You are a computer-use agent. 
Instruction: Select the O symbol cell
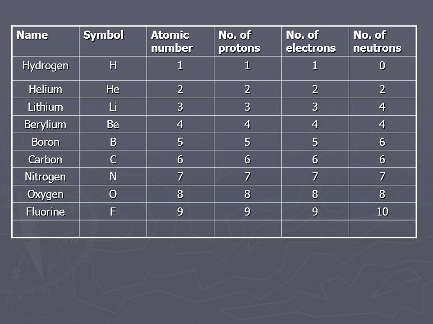[x=113, y=194]
